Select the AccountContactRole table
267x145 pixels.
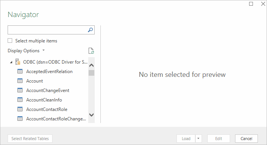click(x=47, y=109)
